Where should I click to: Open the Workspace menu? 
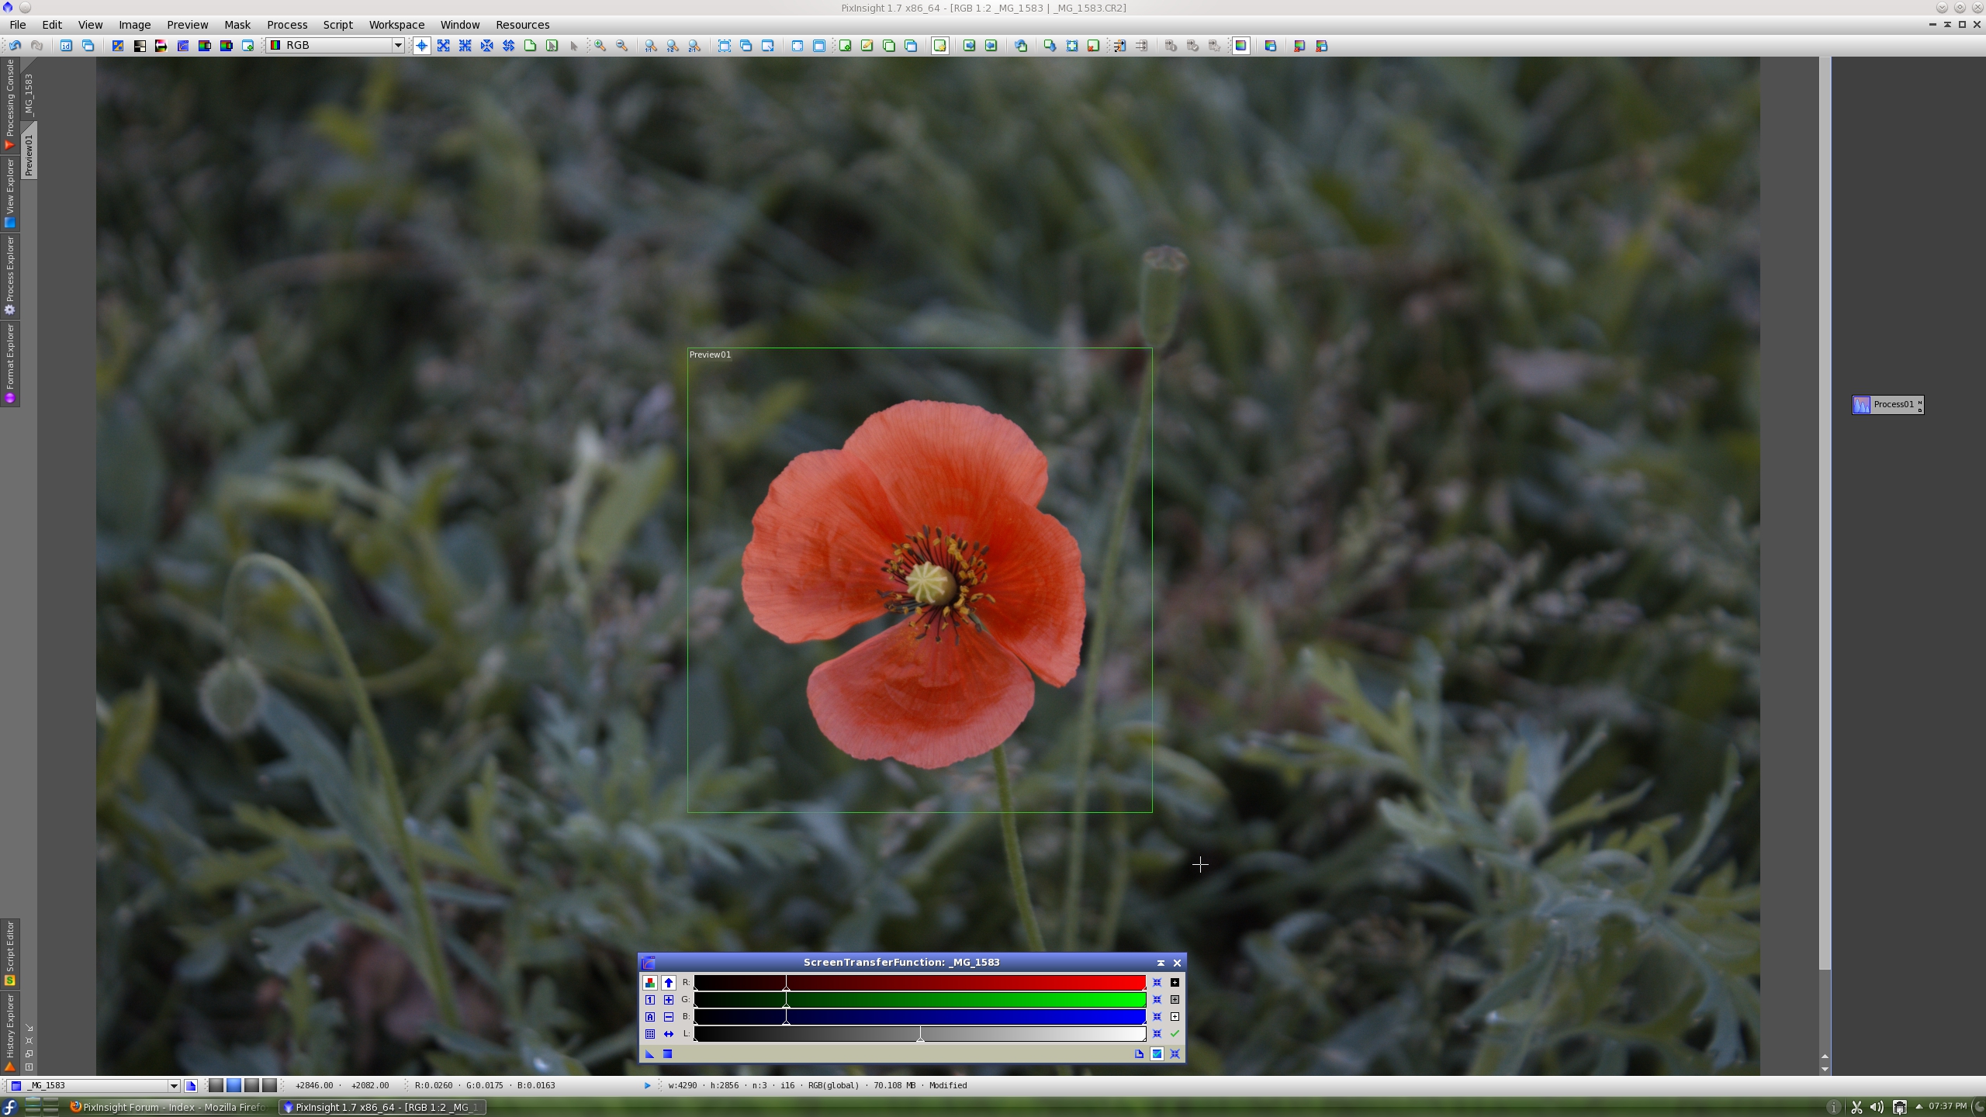tap(396, 25)
